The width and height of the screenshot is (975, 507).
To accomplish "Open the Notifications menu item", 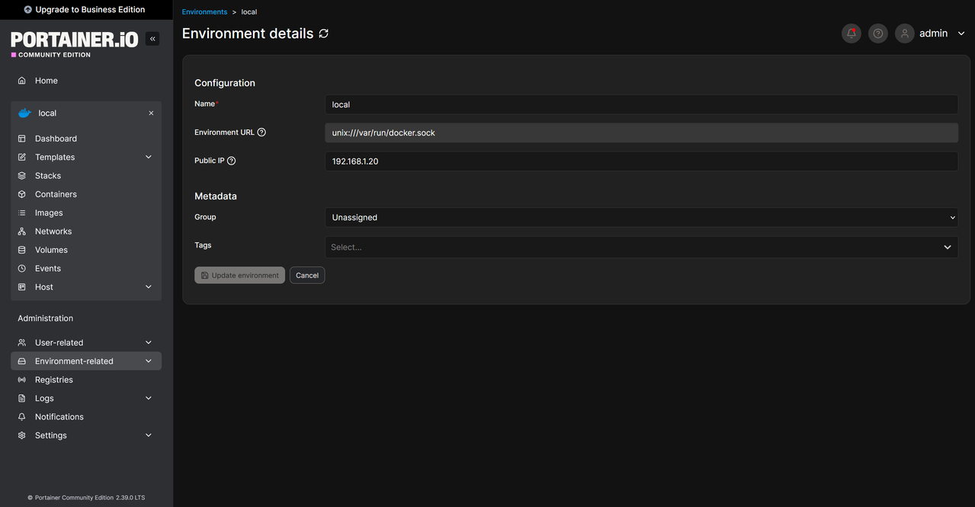I will click(86, 417).
